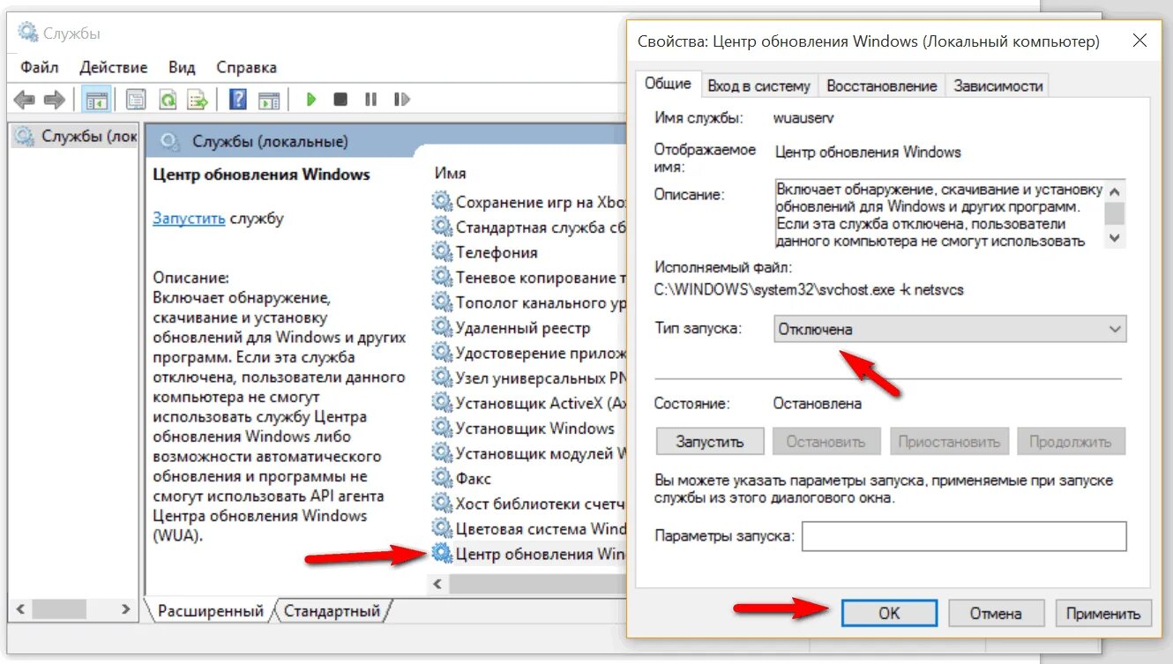This screenshot has height=664, width=1173.
Task: Select the Общие tab in properties dialog
Action: 668,84
